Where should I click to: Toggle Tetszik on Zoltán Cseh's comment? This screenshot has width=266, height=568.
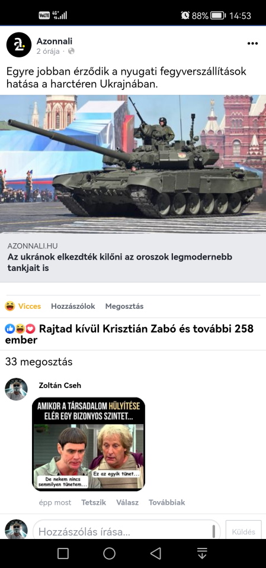coord(94,502)
